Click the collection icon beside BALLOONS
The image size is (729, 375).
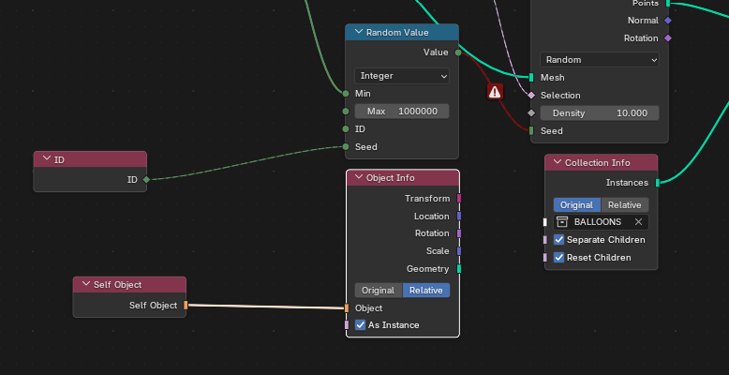[x=562, y=222]
